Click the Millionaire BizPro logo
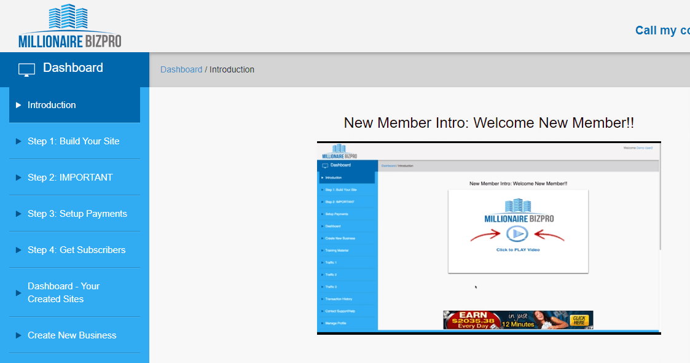Image resolution: width=690 pixels, height=363 pixels. tap(69, 26)
